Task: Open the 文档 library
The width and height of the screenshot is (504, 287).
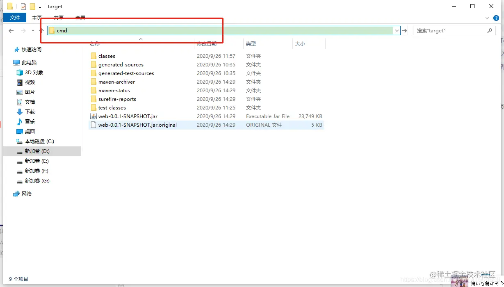Action: tap(30, 102)
